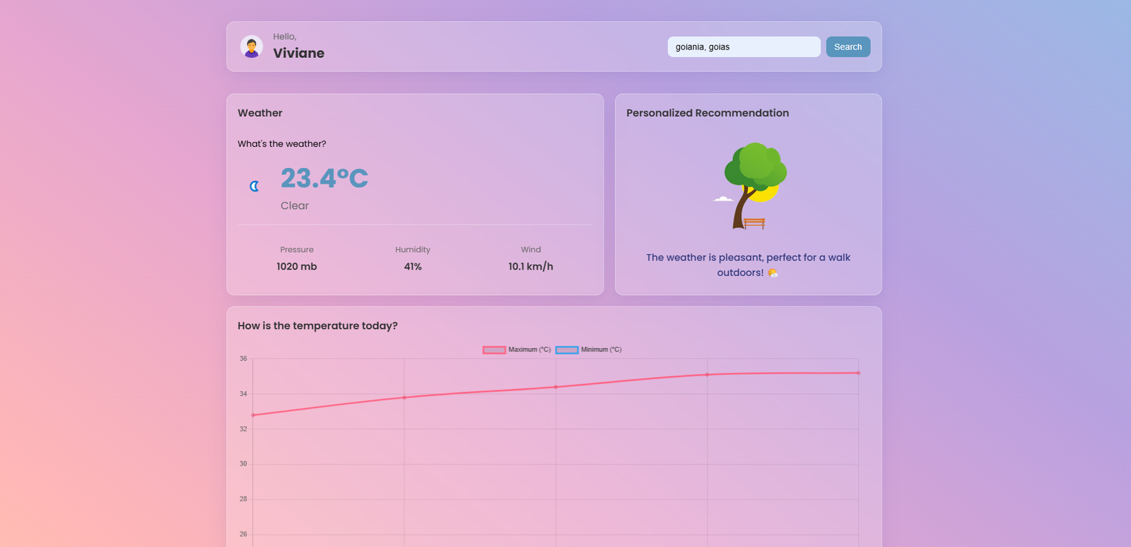The image size is (1131, 547).
Task: Click the 'Clear' condition text
Action: tap(295, 205)
